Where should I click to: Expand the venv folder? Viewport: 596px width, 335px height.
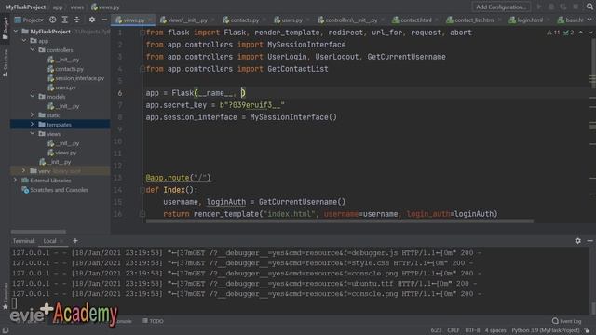23,171
